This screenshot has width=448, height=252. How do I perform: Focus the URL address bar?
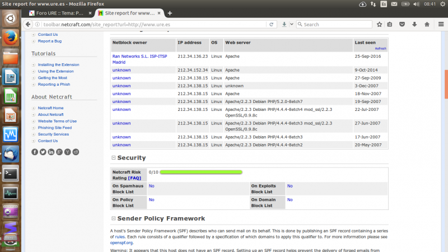pos(155,24)
